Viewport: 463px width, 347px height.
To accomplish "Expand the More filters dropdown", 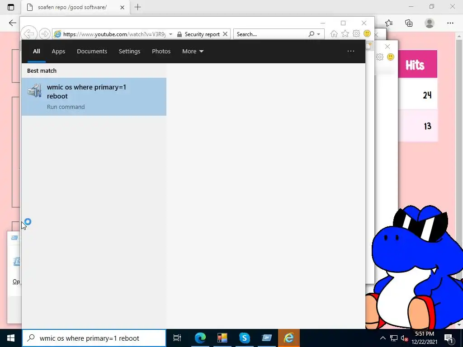I will coord(193,52).
